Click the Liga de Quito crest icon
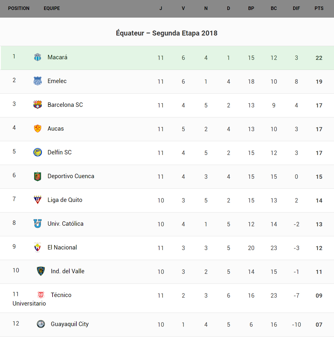The image size is (334, 339). [38, 200]
